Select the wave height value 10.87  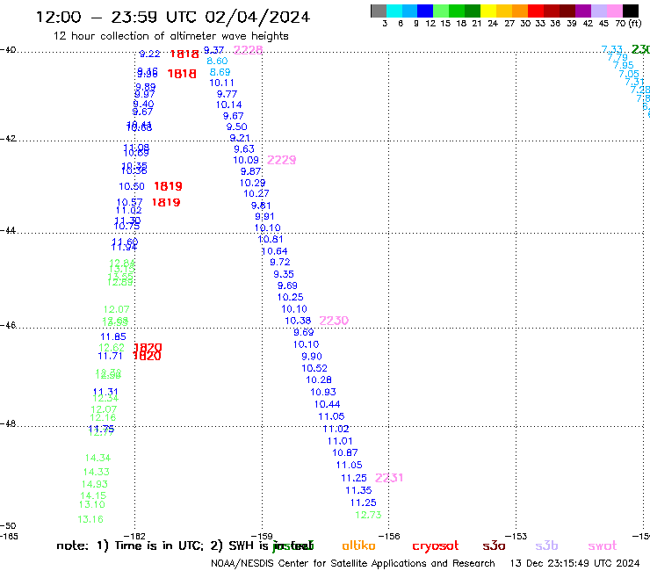(x=345, y=452)
